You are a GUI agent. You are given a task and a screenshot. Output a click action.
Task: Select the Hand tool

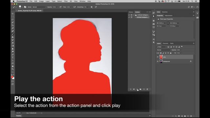pyautogui.click(x=13, y=66)
